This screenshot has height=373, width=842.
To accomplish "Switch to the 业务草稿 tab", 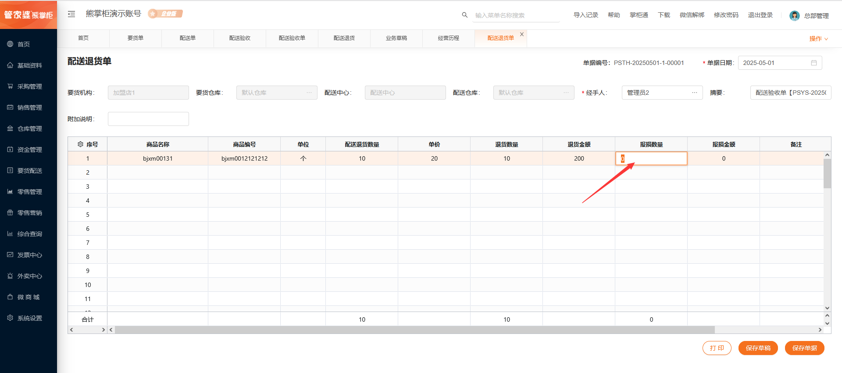I will click(396, 38).
